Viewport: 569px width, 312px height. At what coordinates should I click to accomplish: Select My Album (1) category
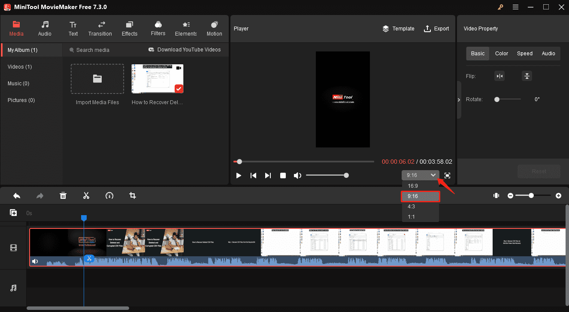coord(32,50)
